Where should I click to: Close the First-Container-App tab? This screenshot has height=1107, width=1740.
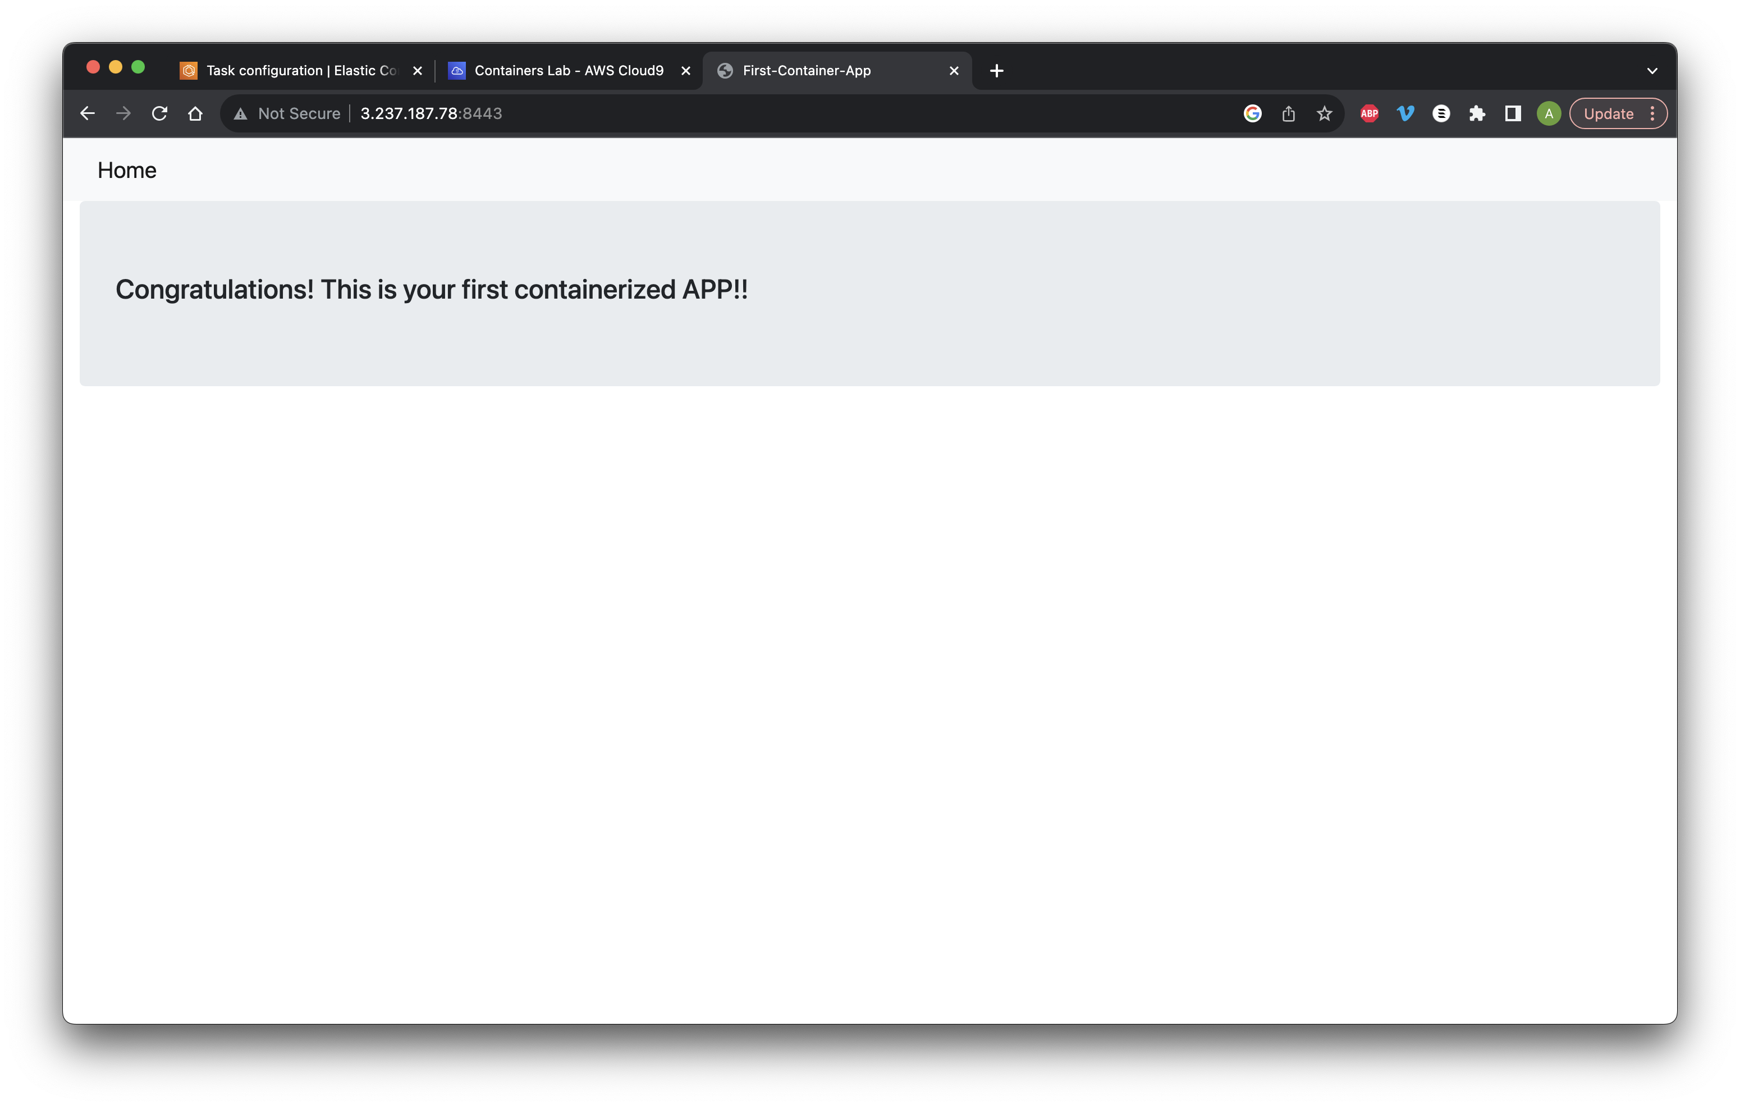(954, 71)
